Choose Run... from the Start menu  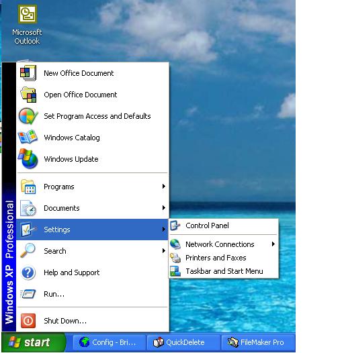pyautogui.click(x=93, y=294)
